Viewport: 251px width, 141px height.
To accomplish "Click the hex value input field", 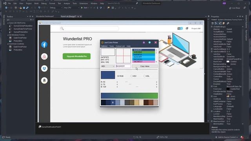I will [123, 66].
